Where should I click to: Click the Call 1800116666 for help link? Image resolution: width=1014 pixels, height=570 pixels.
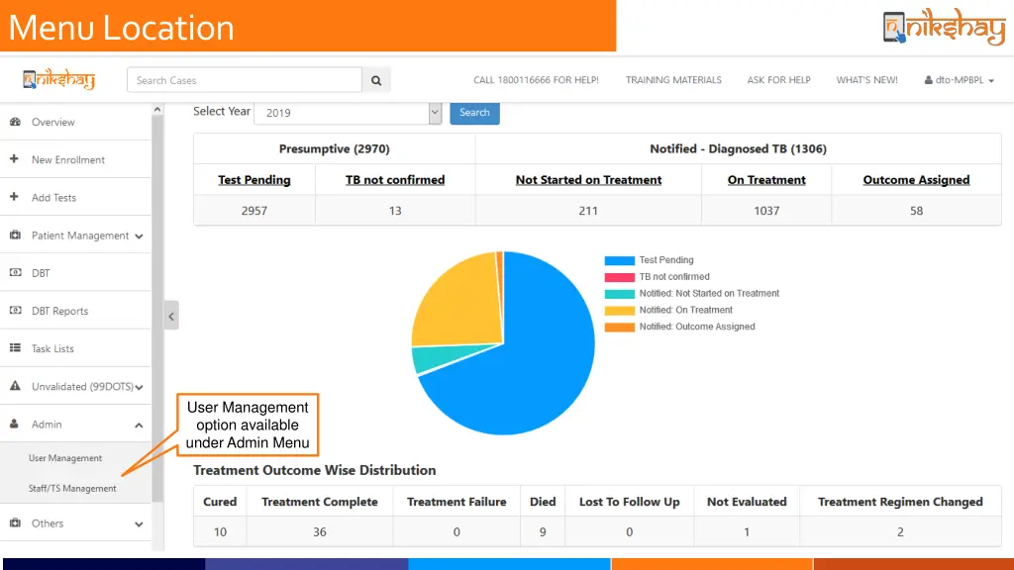click(x=536, y=80)
